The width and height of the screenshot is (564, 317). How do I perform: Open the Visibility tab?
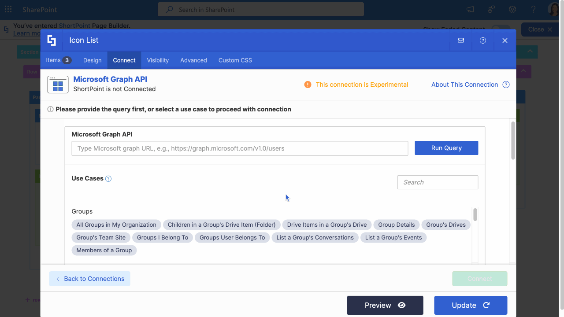click(158, 60)
